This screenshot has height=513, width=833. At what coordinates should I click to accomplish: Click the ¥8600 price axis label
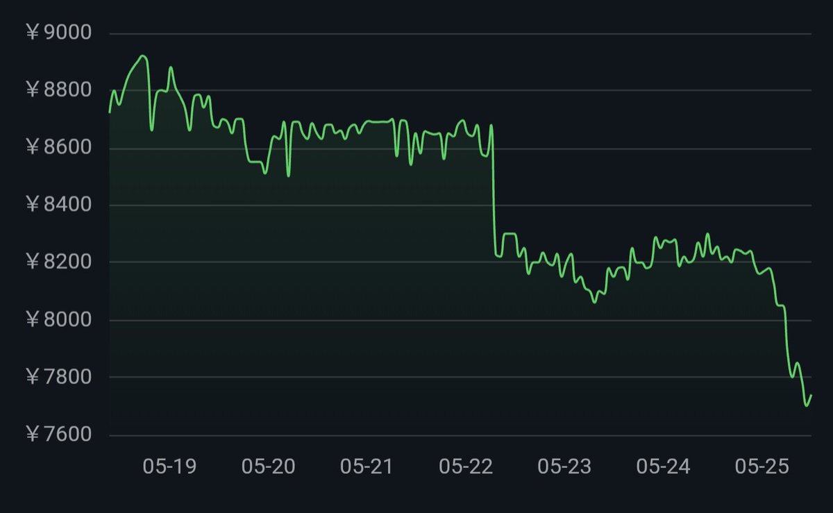tap(58, 148)
